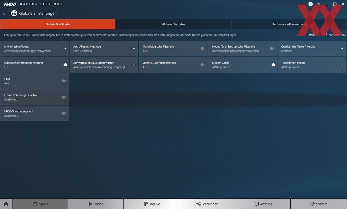Open the Video section

[96, 204]
